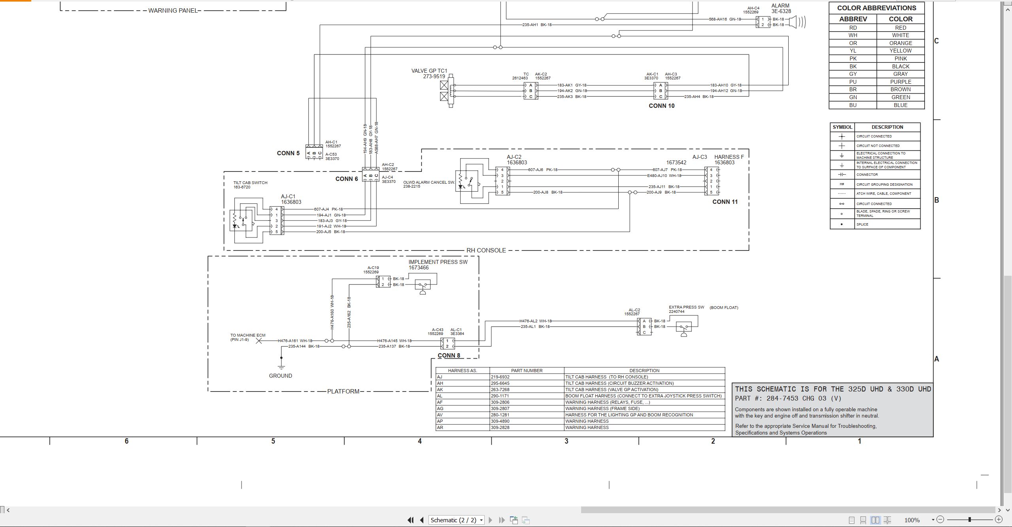The image size is (1012, 527).
Task: Go to the previous page
Action: [x=422, y=520]
